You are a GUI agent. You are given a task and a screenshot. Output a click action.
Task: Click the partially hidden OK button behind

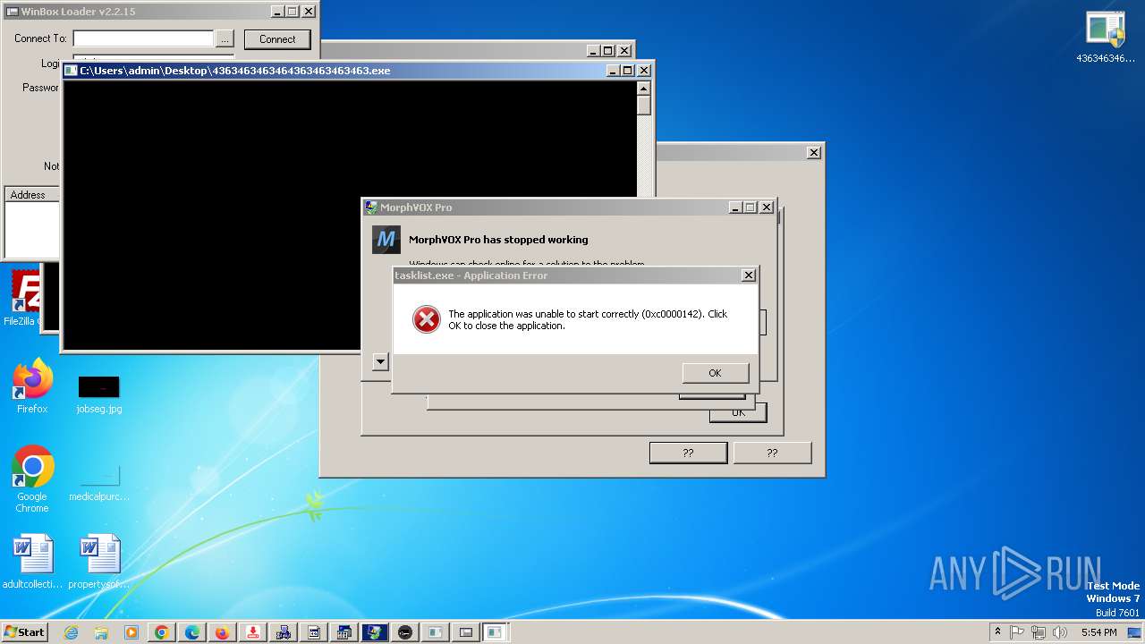point(738,412)
